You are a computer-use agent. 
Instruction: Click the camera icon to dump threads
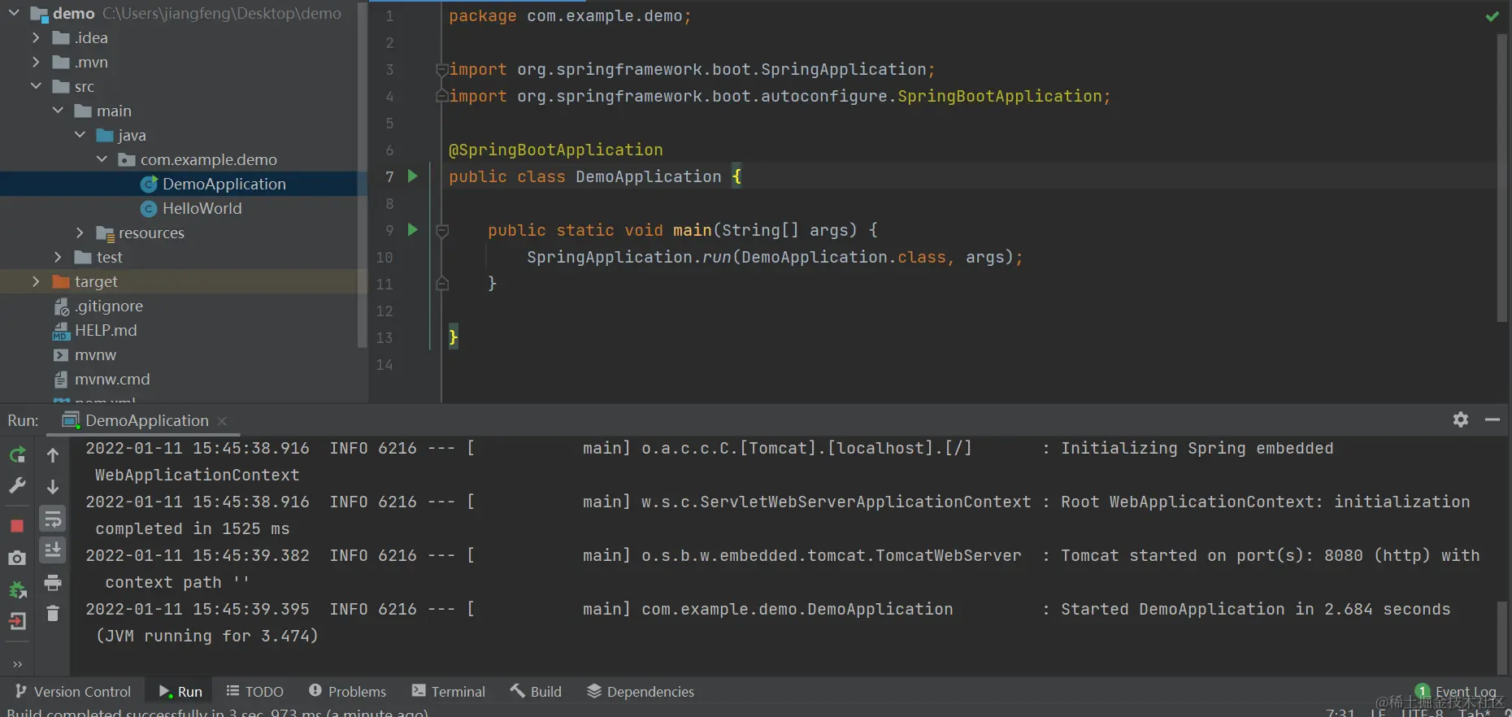17,558
